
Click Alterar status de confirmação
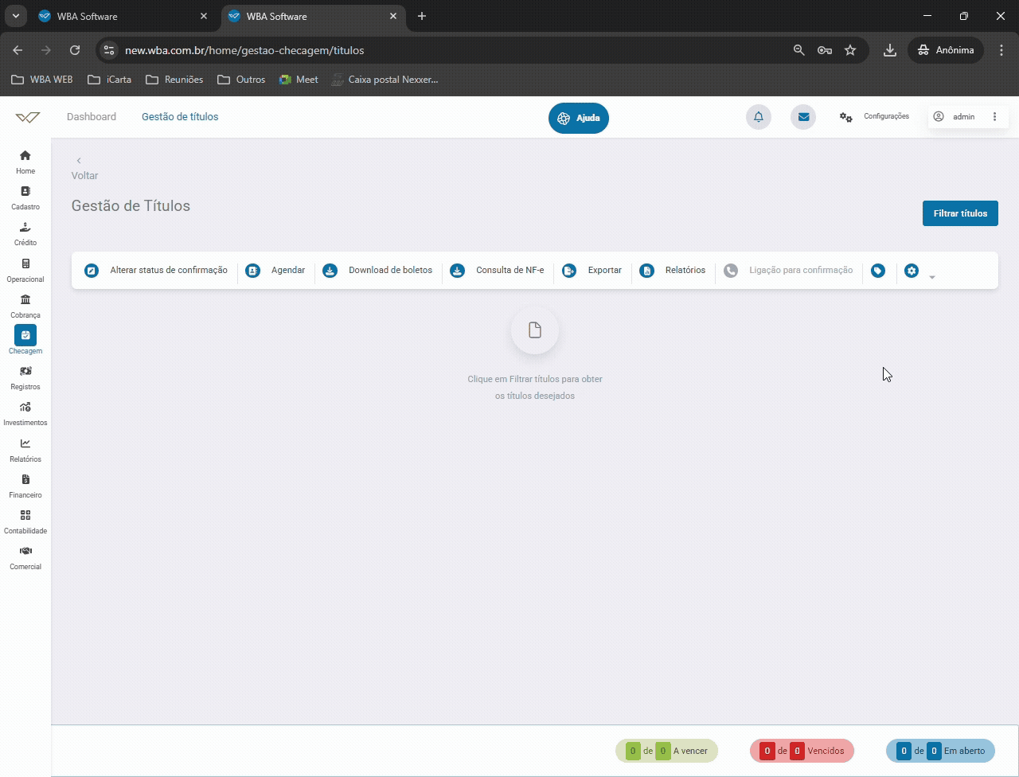tap(156, 271)
